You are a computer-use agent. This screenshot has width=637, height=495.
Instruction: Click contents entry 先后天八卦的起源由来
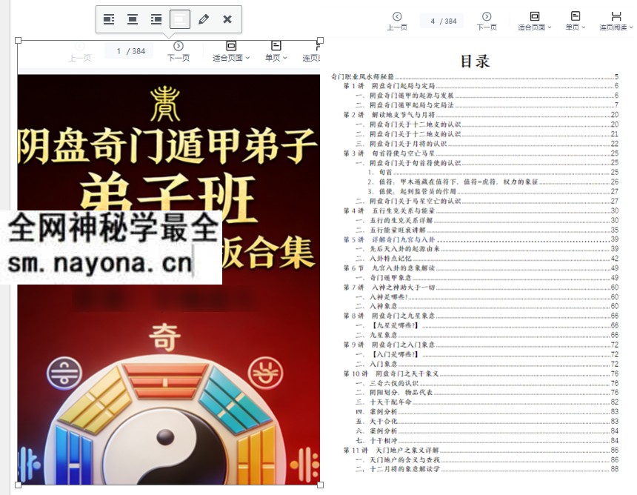coord(487,249)
